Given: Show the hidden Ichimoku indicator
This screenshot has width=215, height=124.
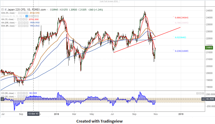Looking at the screenshot, I should 27,16.
